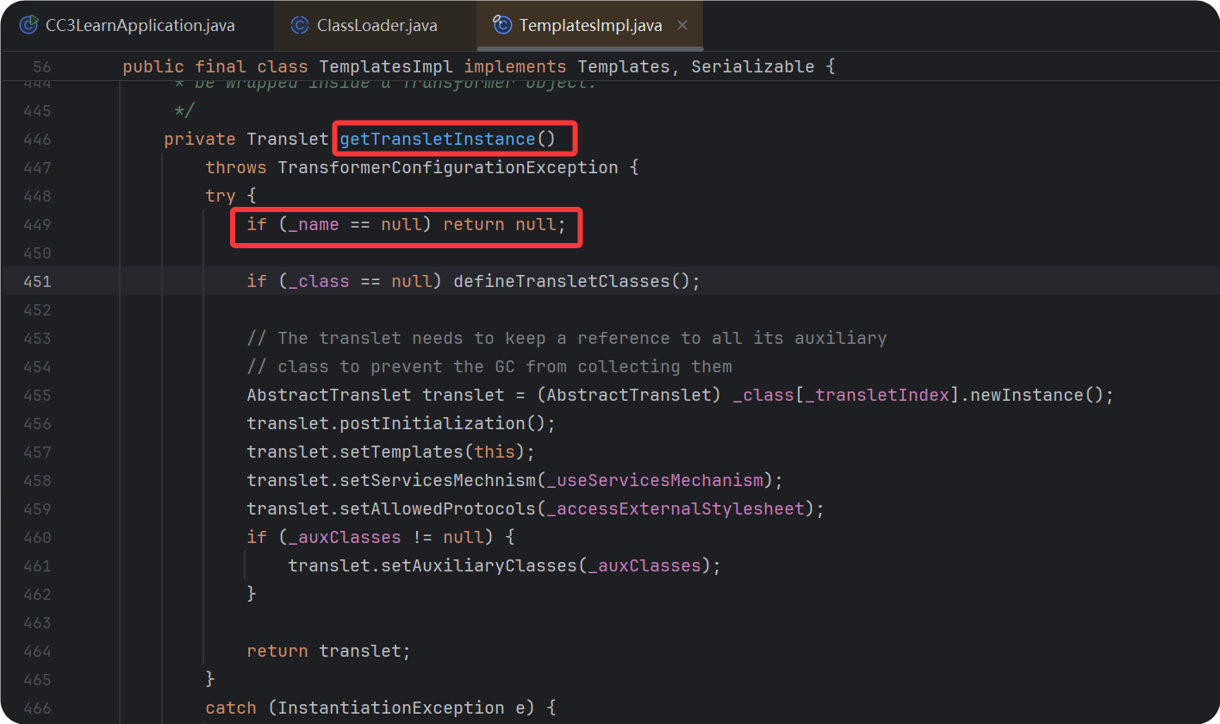Click the class icon on the ClassLoader.java tab
1220x724 pixels.
pyautogui.click(x=299, y=25)
